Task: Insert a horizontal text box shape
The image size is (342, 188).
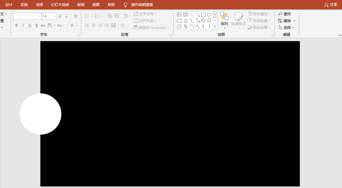Action: pyautogui.click(x=179, y=15)
